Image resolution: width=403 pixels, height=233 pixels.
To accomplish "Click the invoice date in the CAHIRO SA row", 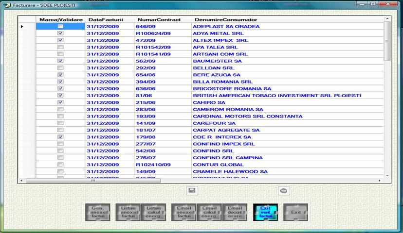I will point(110,102).
